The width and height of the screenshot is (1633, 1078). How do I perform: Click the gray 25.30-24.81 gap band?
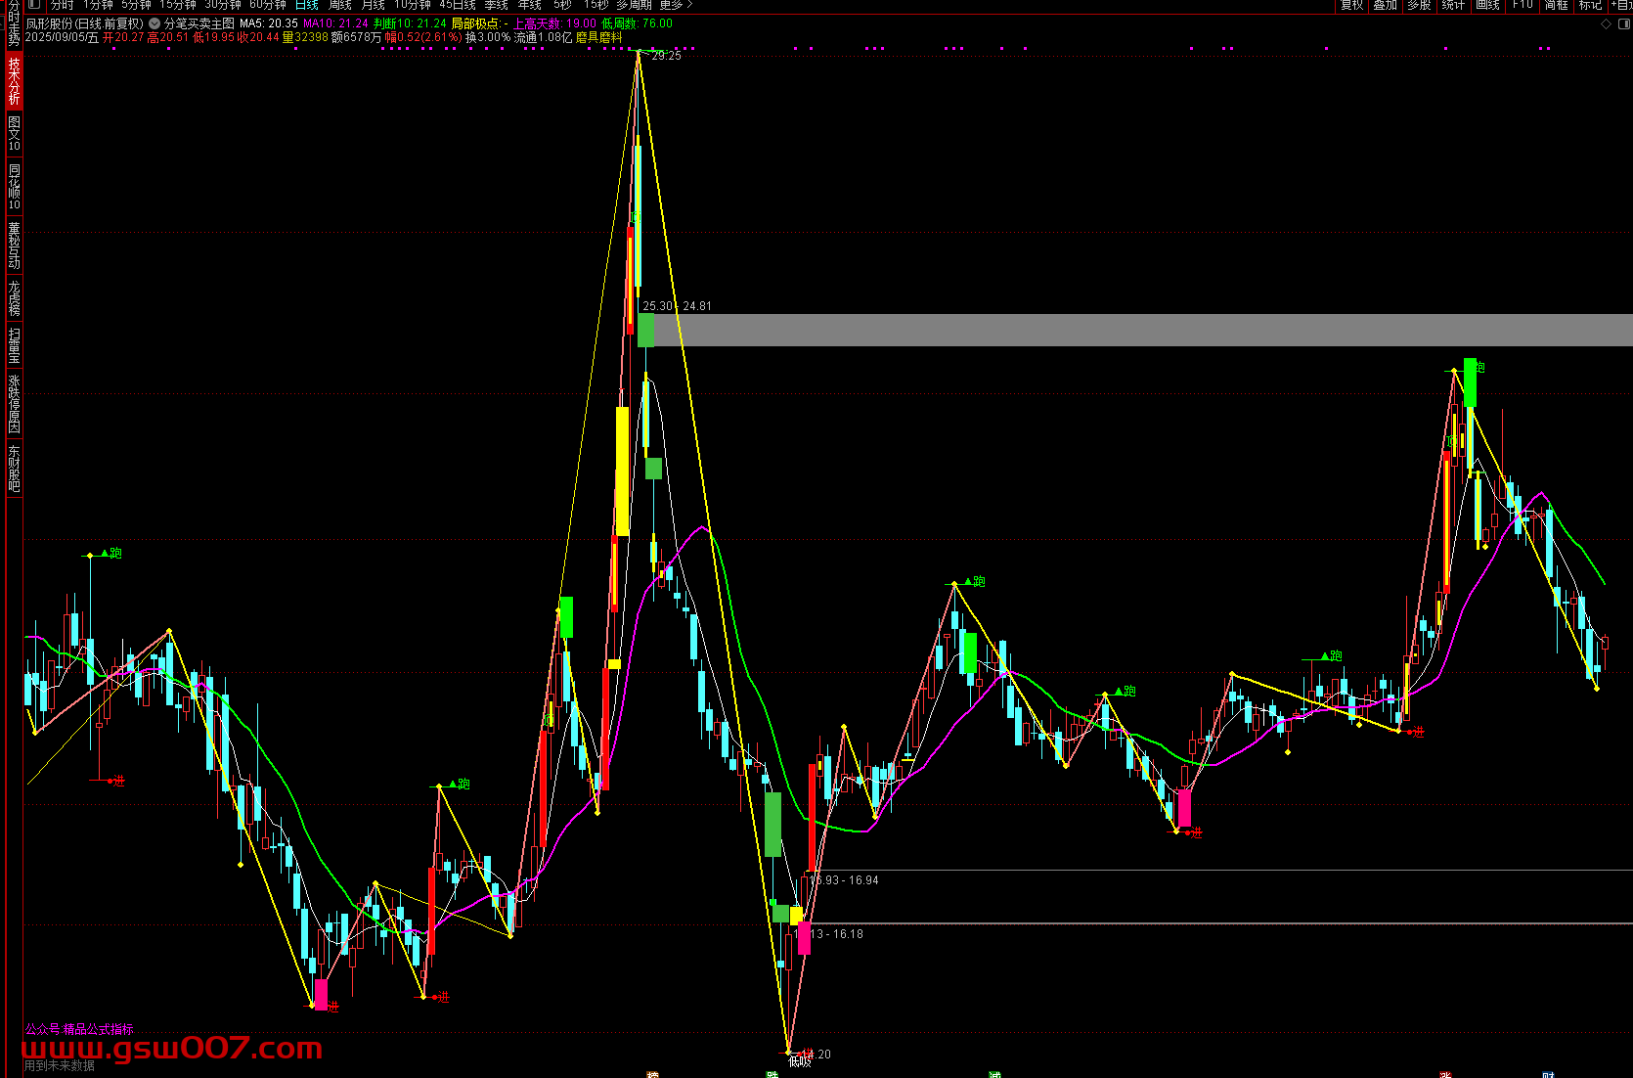(1142, 330)
